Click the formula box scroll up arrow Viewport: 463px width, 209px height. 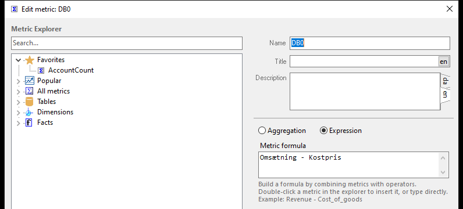pyautogui.click(x=443, y=158)
